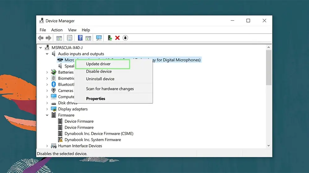Open the File menu

(43, 30)
